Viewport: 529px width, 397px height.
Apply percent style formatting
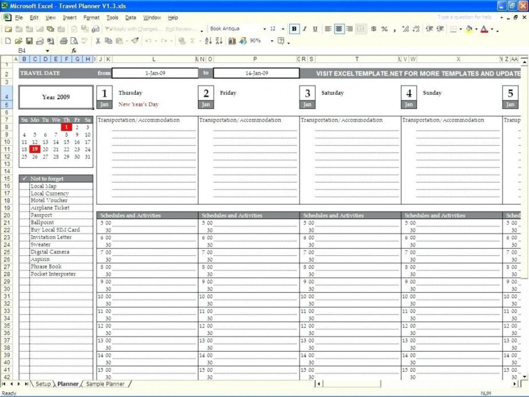click(x=384, y=29)
